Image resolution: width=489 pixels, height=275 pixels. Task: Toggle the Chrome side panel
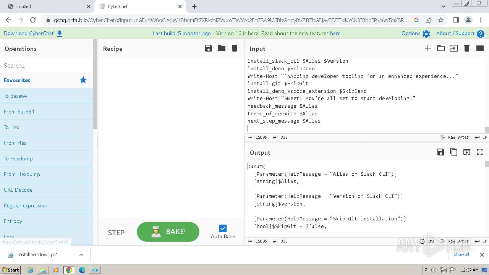pyautogui.click(x=456, y=20)
